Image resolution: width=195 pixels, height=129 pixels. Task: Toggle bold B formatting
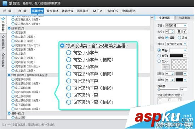[179, 31]
